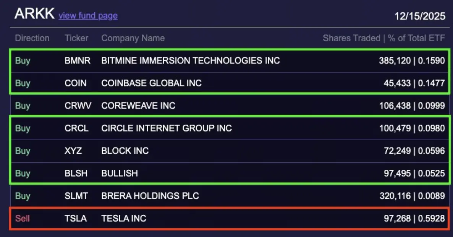Viewport: 453px width, 237px height.
Task: Click Brera Holdings PLC company name
Action: click(x=150, y=196)
